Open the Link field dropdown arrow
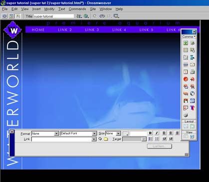The width and height of the screenshot is (209, 182). (94, 139)
